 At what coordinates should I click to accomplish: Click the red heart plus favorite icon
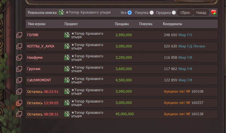(214, 12)
